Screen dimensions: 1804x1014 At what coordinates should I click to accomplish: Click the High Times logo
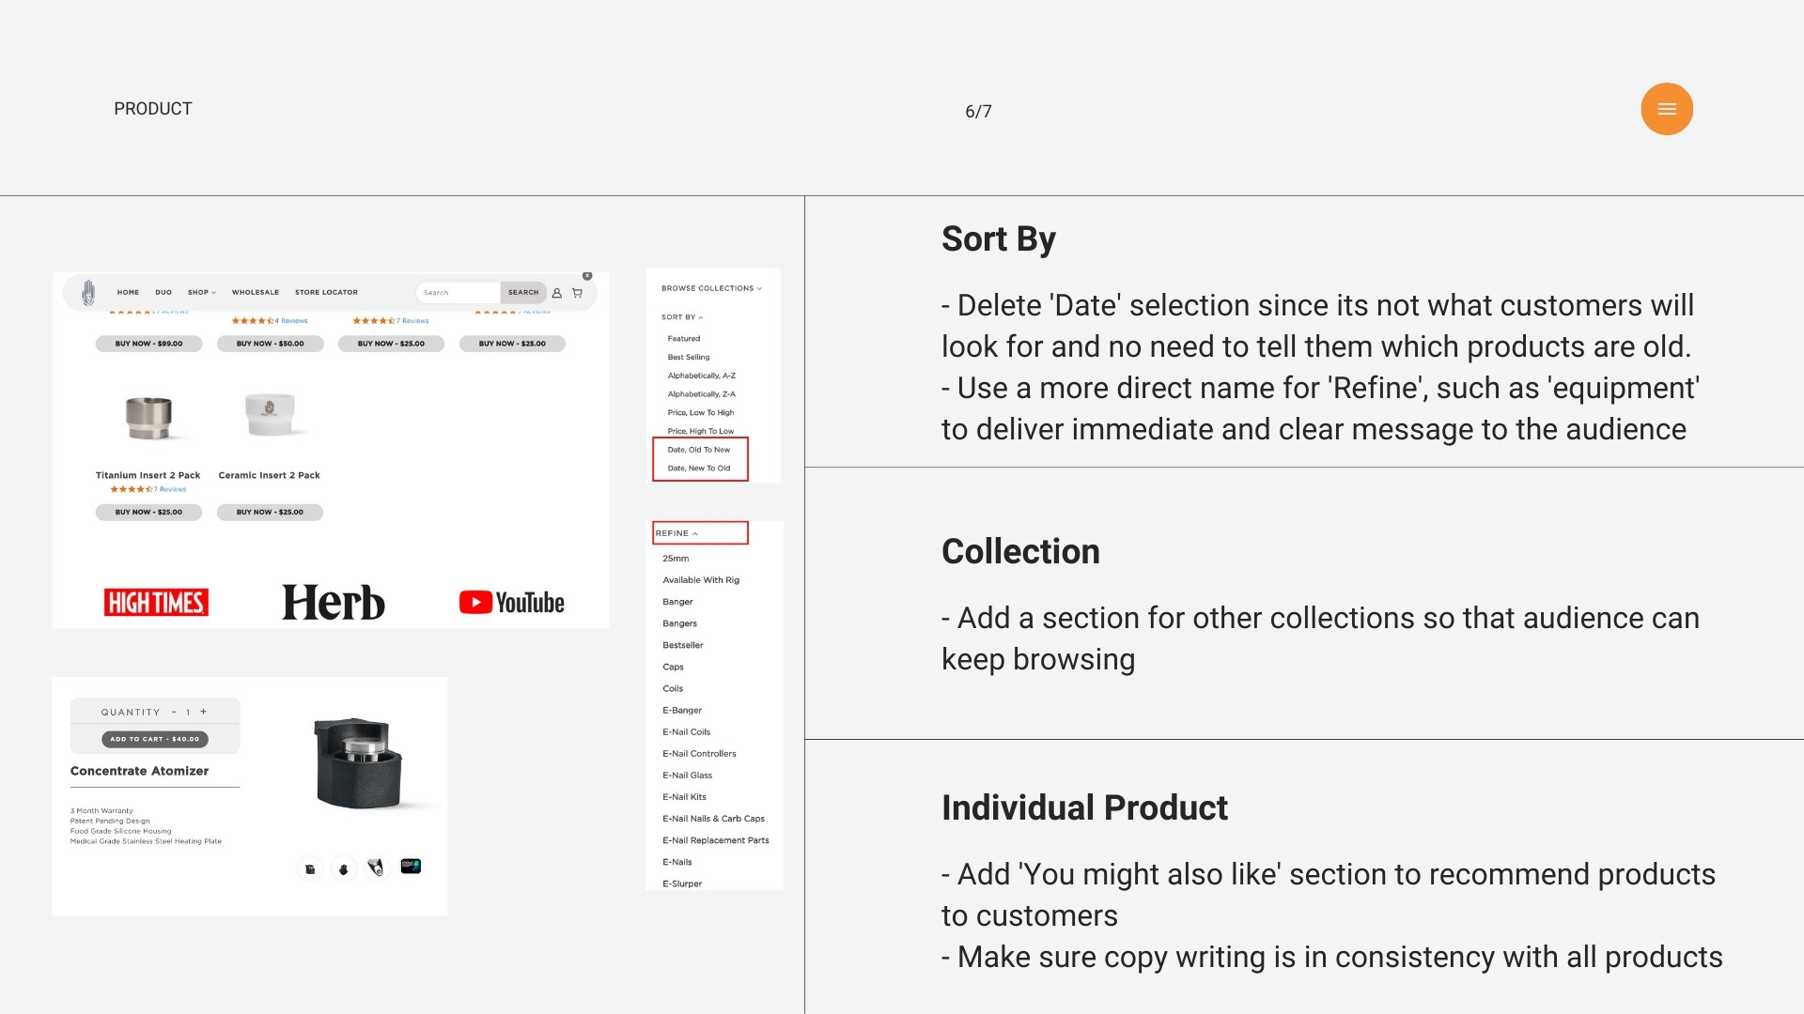point(156,603)
